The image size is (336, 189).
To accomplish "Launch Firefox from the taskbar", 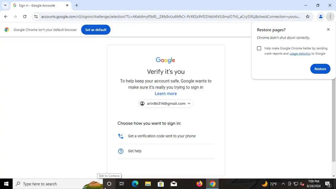I will pyautogui.click(x=199, y=184).
